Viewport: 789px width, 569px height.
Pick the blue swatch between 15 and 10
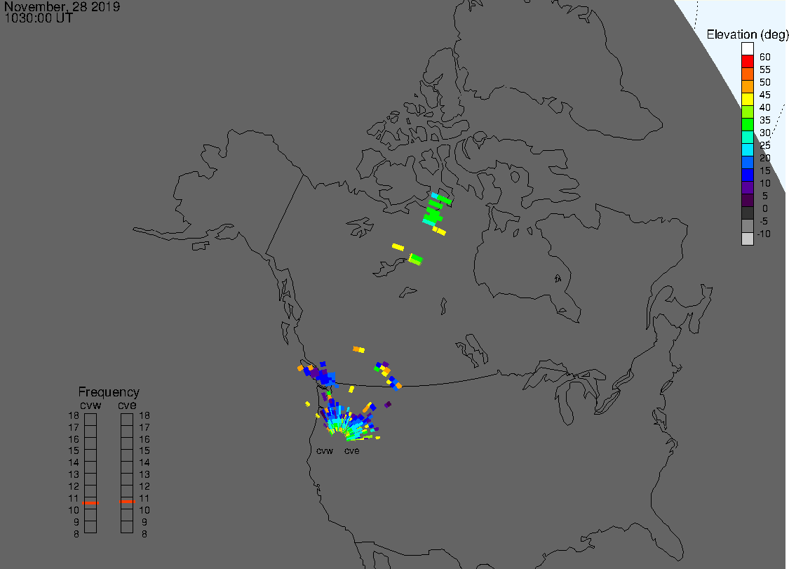[747, 175]
